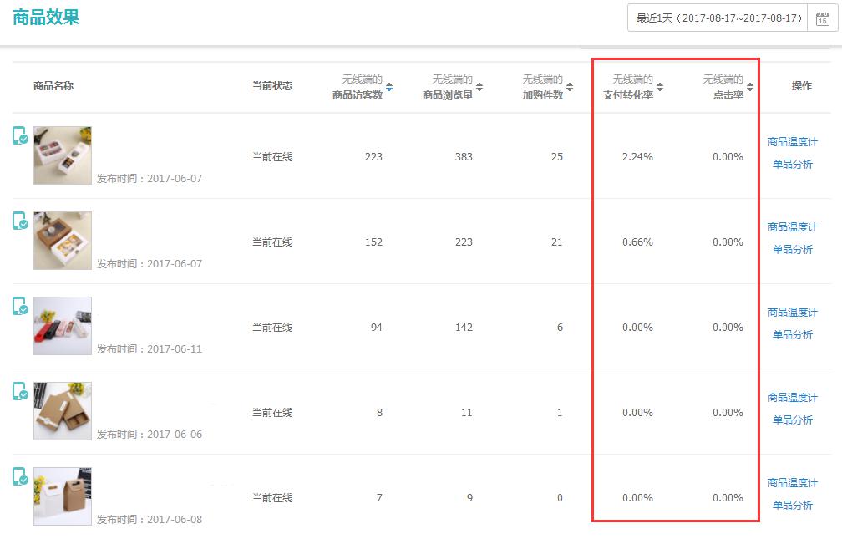
Task: Open the first product's box thumbnail
Action: click(63, 155)
